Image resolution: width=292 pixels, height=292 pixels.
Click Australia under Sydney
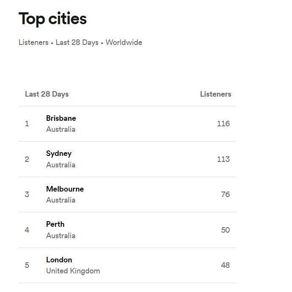[x=61, y=165]
